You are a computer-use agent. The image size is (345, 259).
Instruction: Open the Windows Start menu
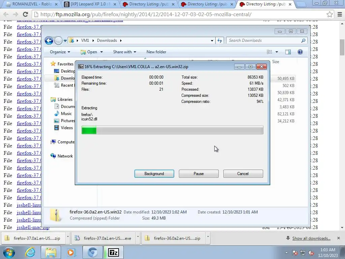click(9, 252)
